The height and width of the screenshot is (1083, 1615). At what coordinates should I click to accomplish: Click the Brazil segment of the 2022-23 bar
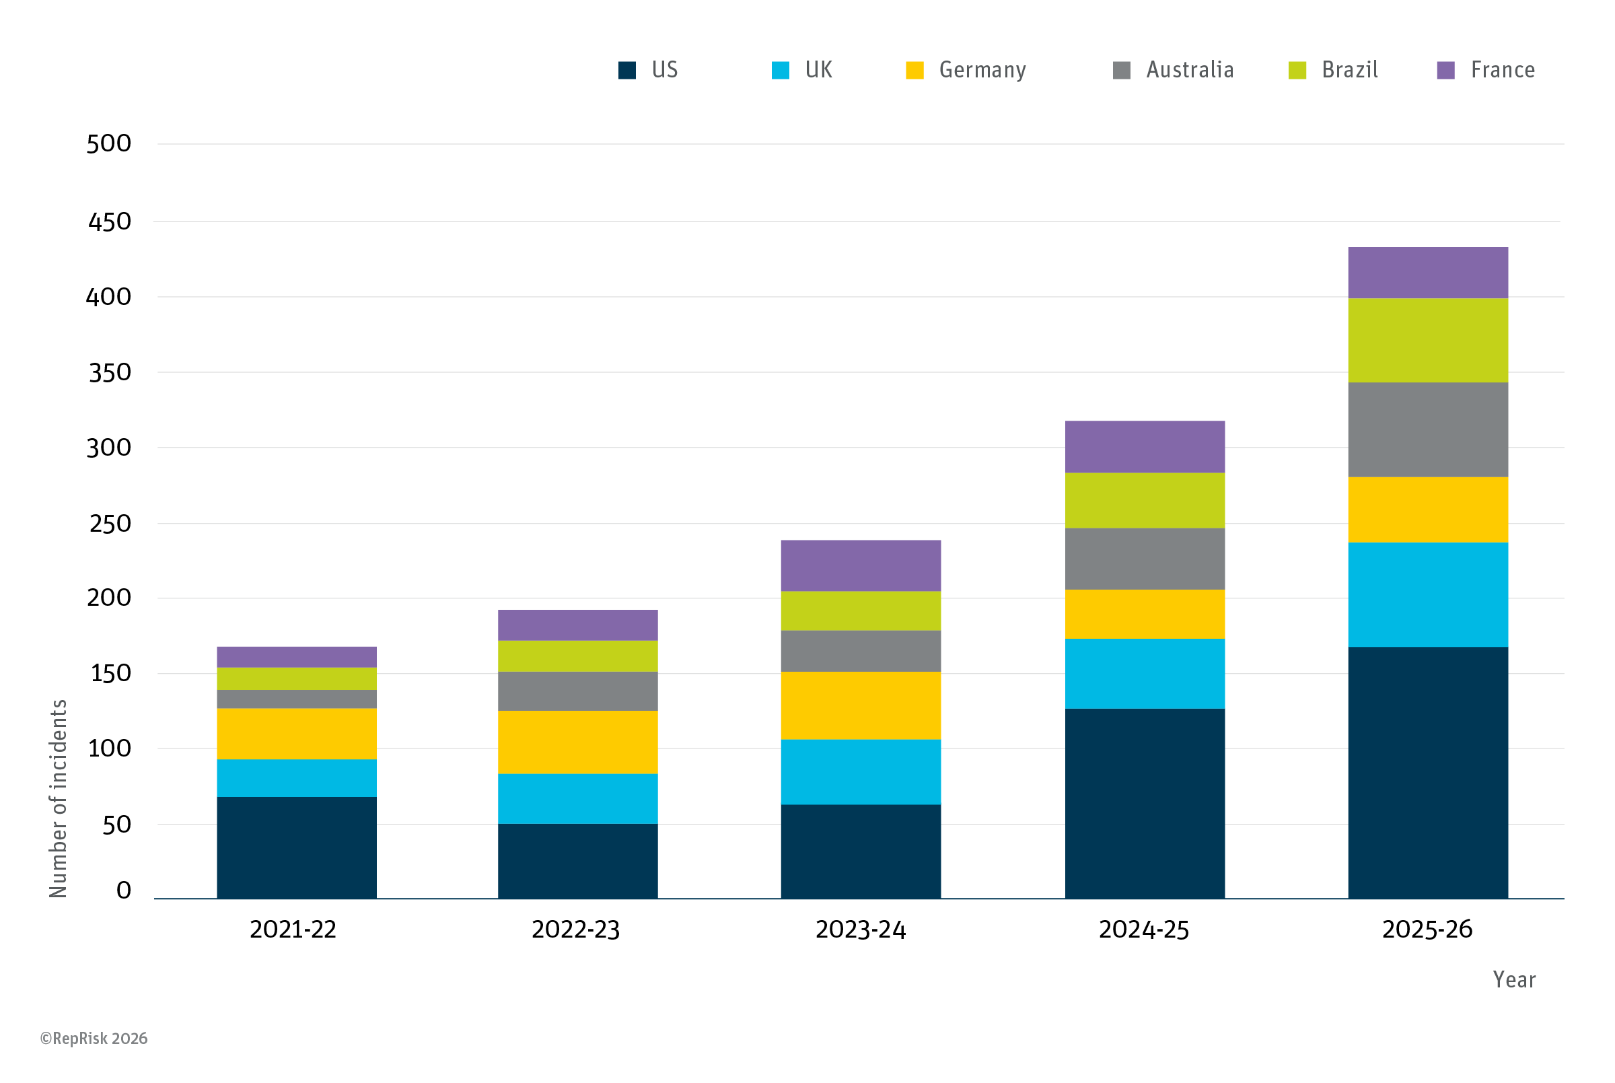[578, 656]
